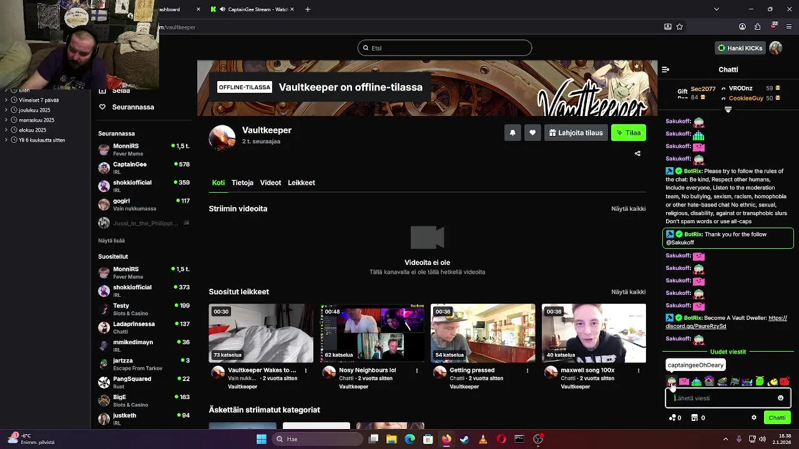Screen dimensions: 799x449
Task: Click the Windows Start button
Action: 262,439
